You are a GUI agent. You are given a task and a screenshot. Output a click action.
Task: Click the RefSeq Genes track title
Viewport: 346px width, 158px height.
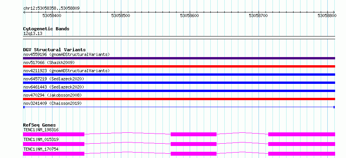(40, 125)
